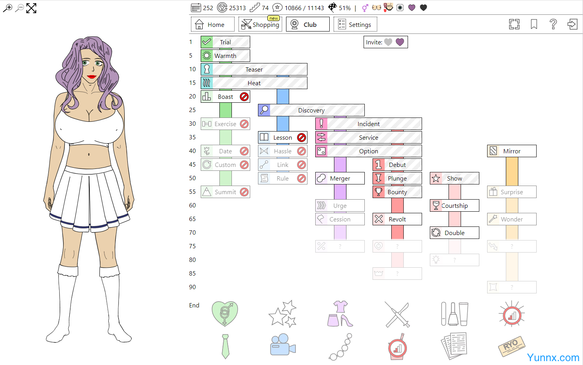Click the exit door icon
The width and height of the screenshot is (583, 365).
tap(572, 24)
